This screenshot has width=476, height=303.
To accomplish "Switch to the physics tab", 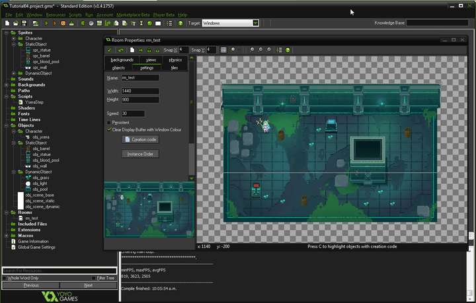I will click(x=175, y=59).
